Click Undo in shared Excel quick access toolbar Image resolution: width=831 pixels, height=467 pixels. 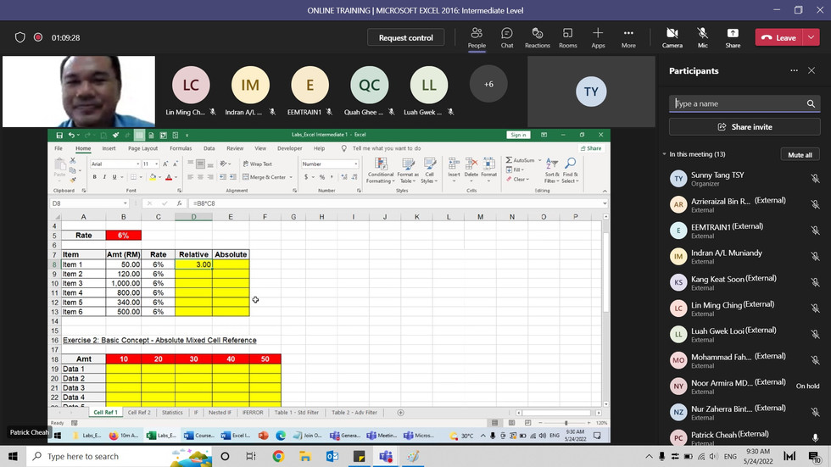point(71,135)
